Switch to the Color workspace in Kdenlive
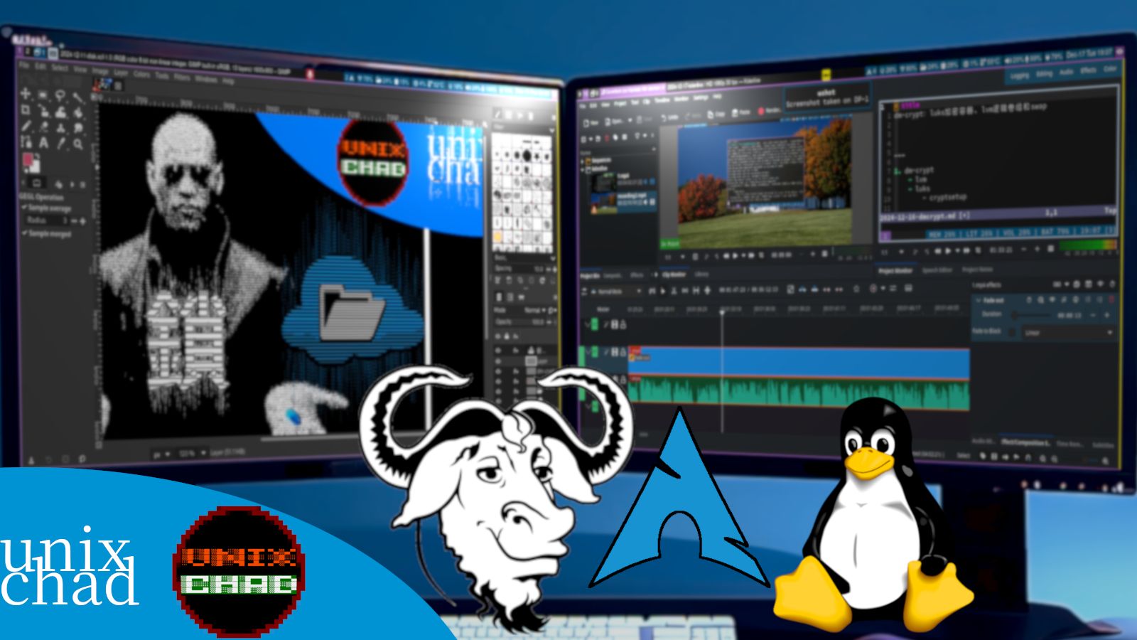This screenshot has width=1137, height=640. coord(1110,69)
